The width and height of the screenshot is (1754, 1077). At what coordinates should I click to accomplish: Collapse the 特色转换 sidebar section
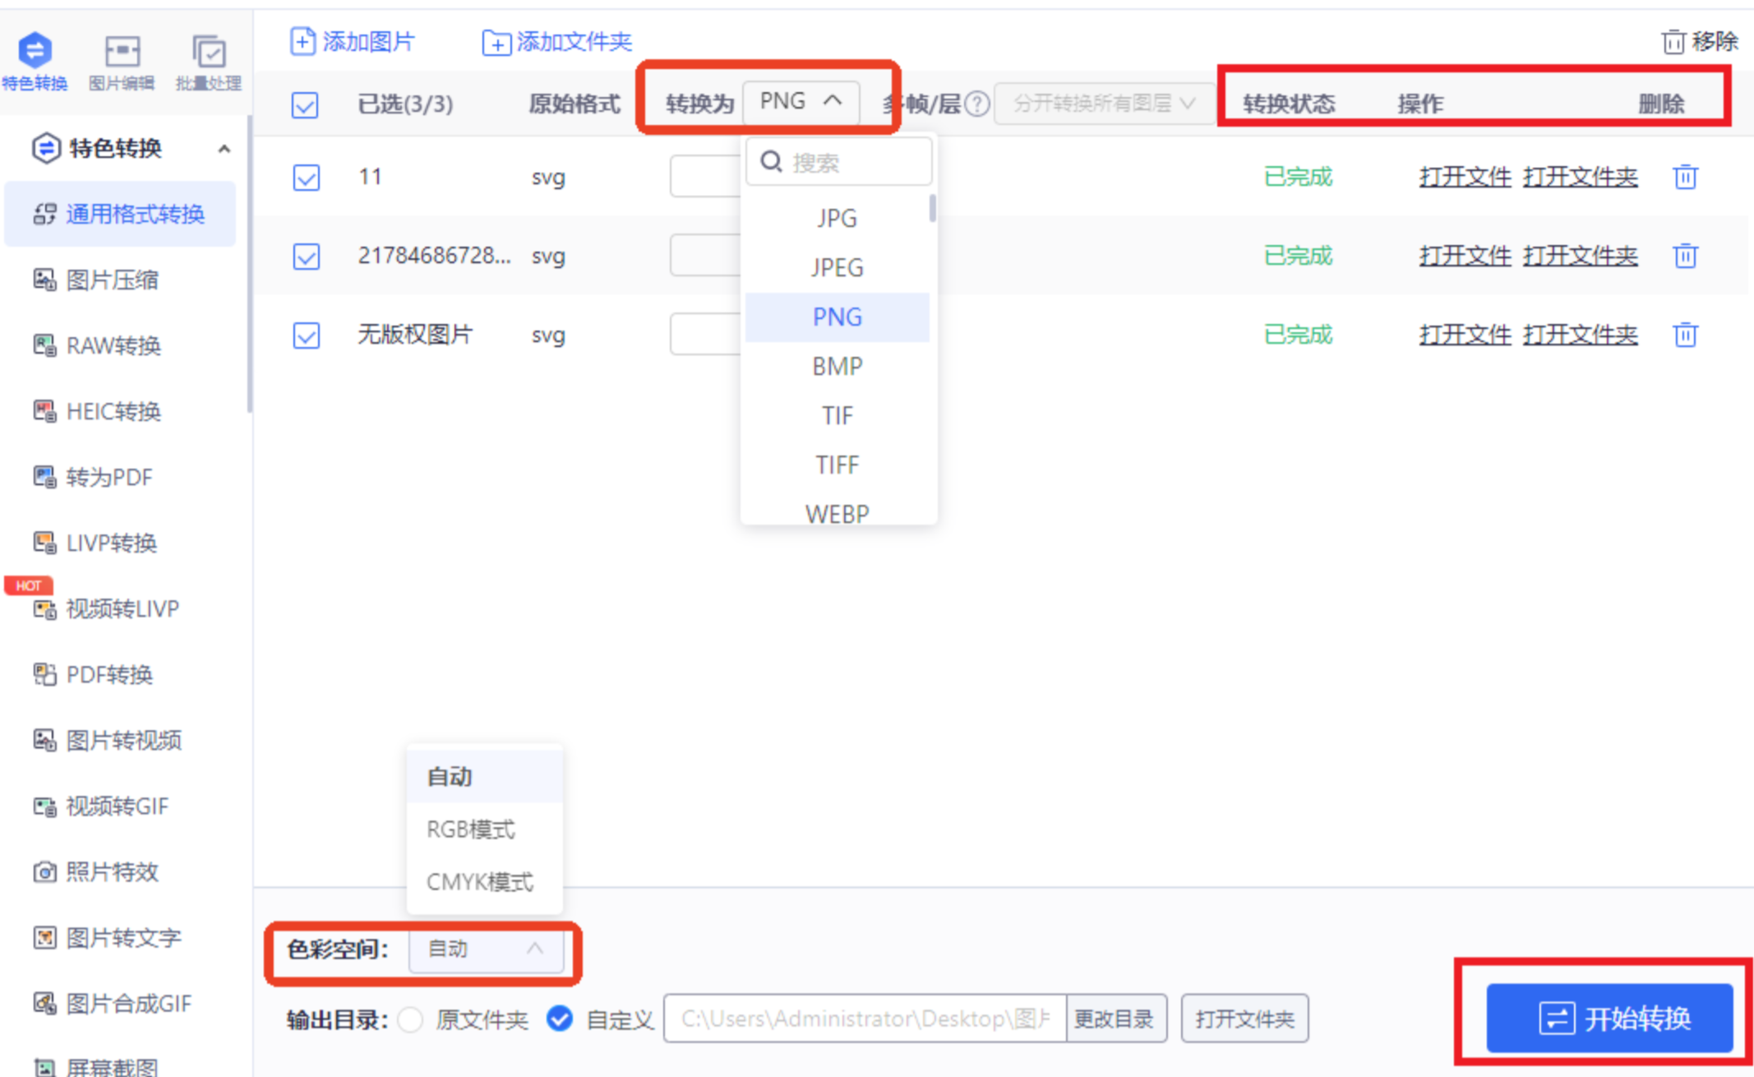point(224,149)
